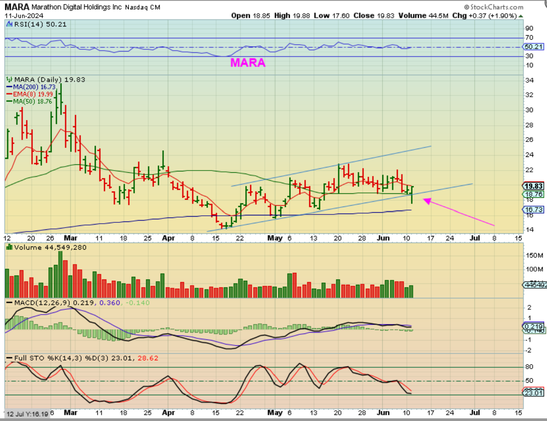Click the MACD(12,26,9) indicator legend
The image size is (547, 421).
tap(38, 303)
